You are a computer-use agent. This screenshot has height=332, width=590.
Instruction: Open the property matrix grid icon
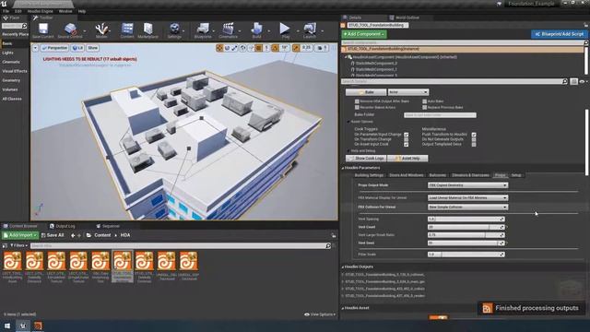click(573, 81)
